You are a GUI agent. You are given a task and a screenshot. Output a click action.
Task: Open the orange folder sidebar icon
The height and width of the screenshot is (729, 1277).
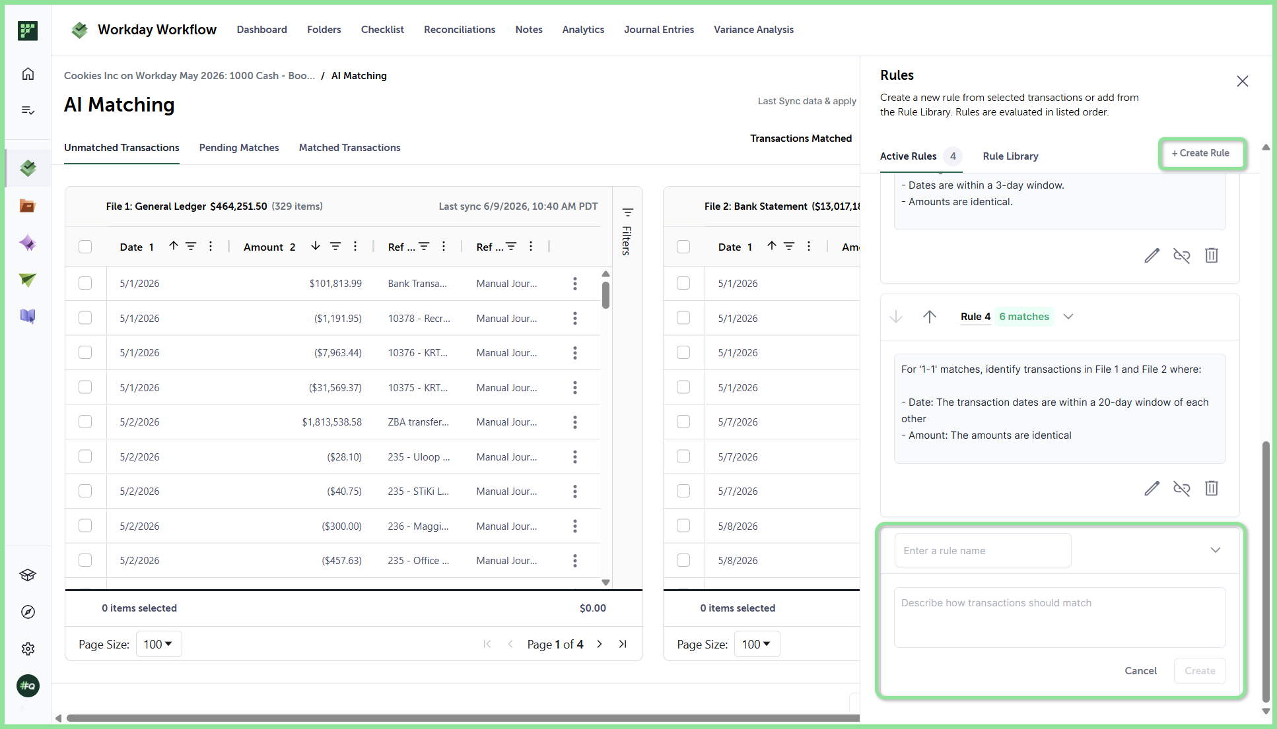point(28,206)
